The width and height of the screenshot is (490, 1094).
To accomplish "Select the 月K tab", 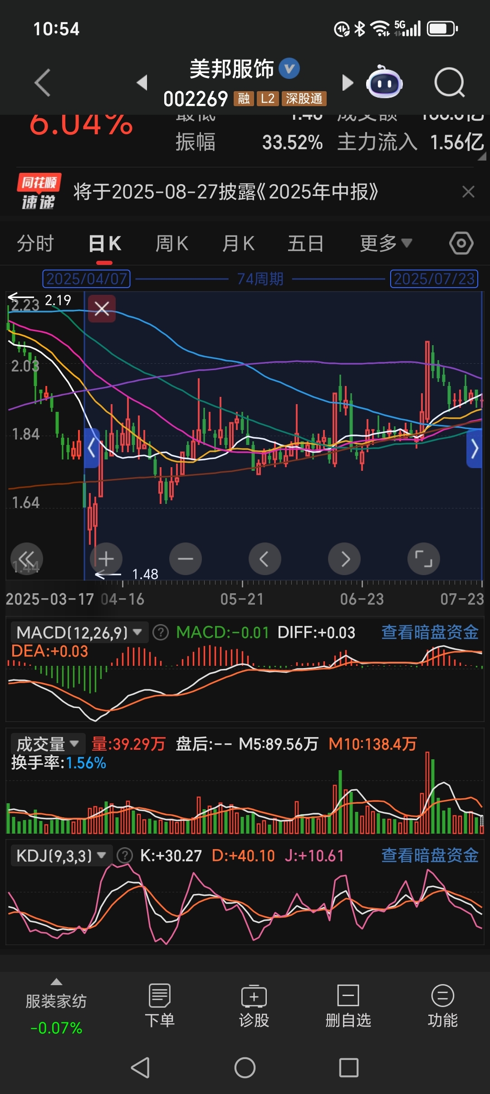I will click(x=238, y=244).
